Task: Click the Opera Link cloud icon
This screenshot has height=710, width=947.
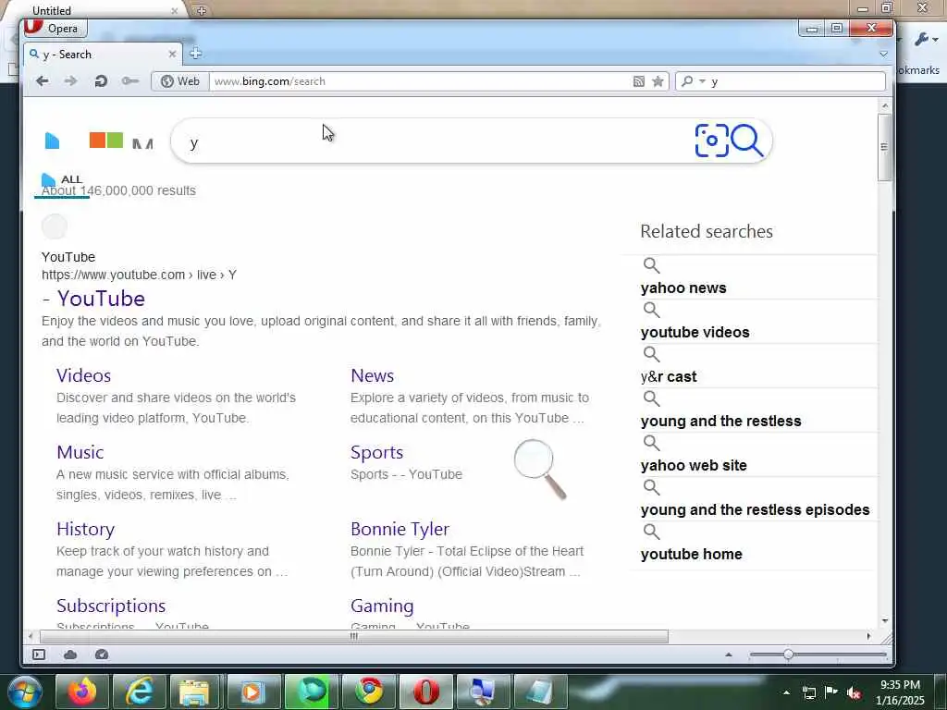Action: (70, 655)
